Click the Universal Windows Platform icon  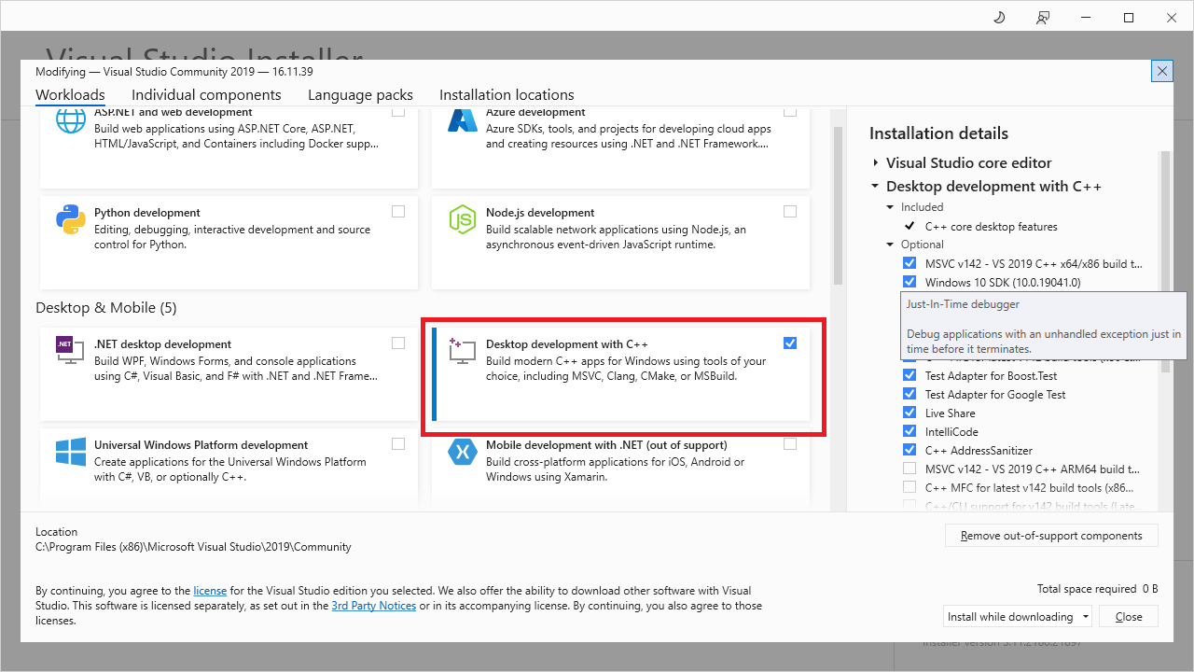[71, 452]
